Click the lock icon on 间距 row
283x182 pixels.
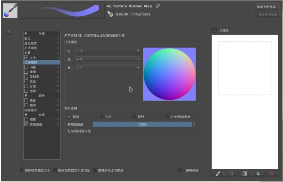(58, 67)
